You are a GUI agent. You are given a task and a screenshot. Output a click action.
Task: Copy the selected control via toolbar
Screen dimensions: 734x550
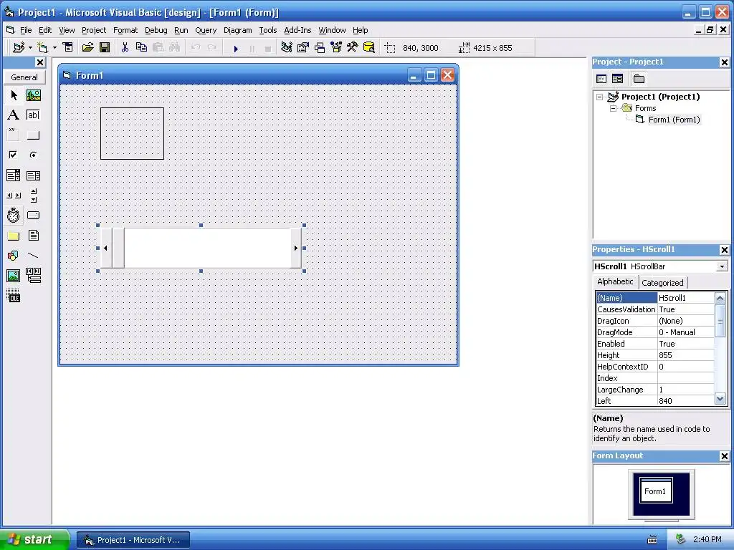[141, 47]
